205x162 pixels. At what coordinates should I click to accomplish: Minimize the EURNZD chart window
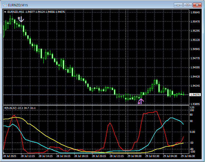tap(178, 5)
